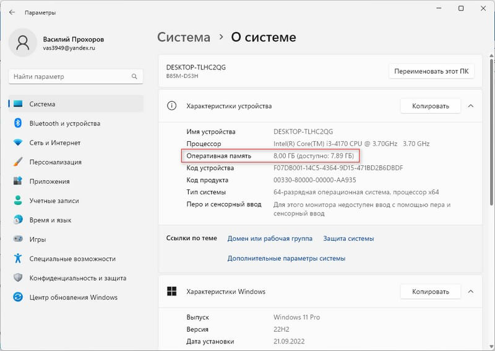Image resolution: width=495 pixels, height=351 pixels.
Task: Click the Windows 11 Pro edition value
Action: pos(297,317)
